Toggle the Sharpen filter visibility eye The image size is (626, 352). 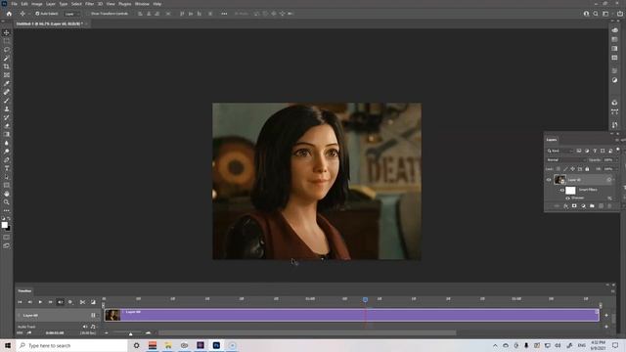point(567,198)
